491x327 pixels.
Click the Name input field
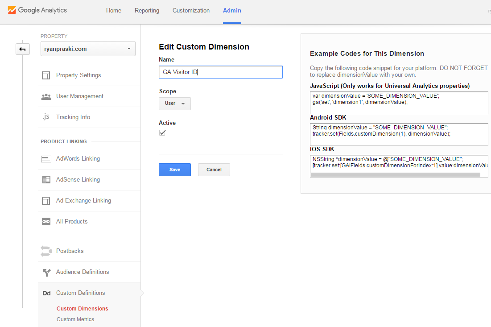(x=221, y=72)
